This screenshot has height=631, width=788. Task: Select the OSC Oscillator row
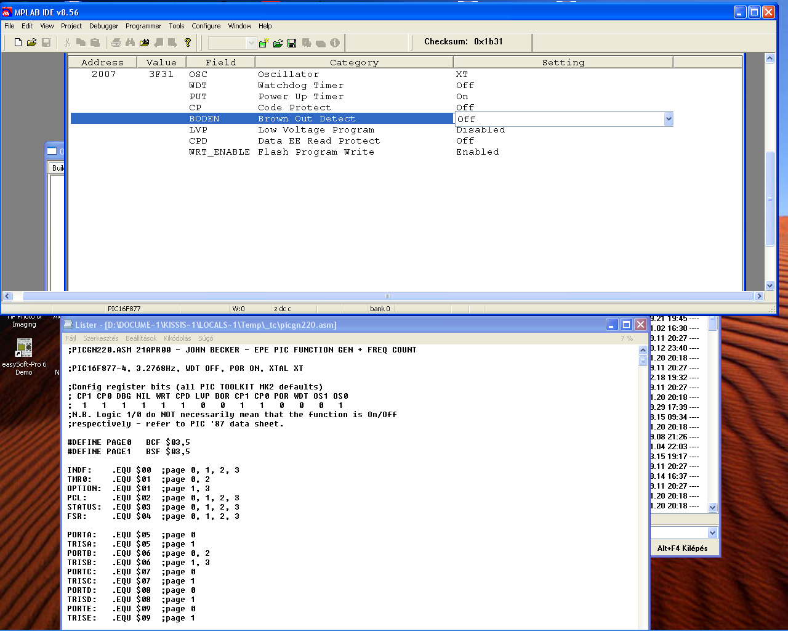pyautogui.click(x=372, y=74)
